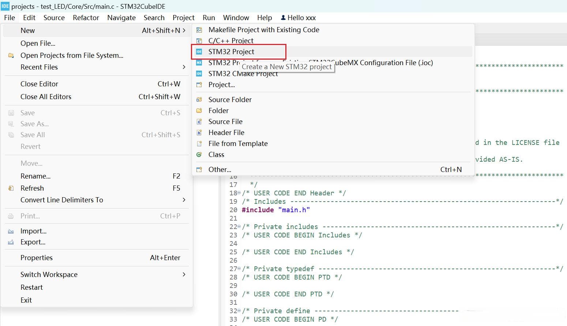
Task: Click the Makefile Project with Existing Code icon
Action: point(199,30)
